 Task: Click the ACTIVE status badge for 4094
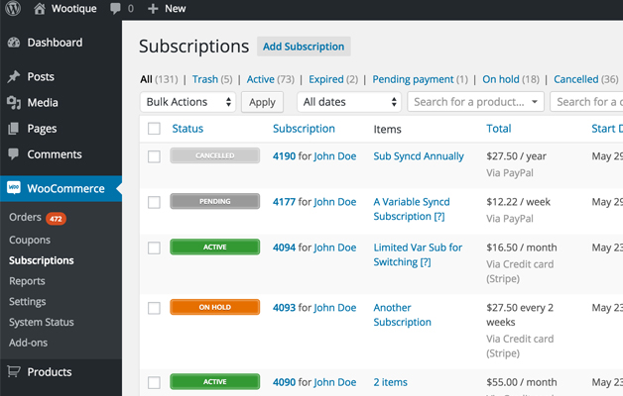click(x=215, y=247)
